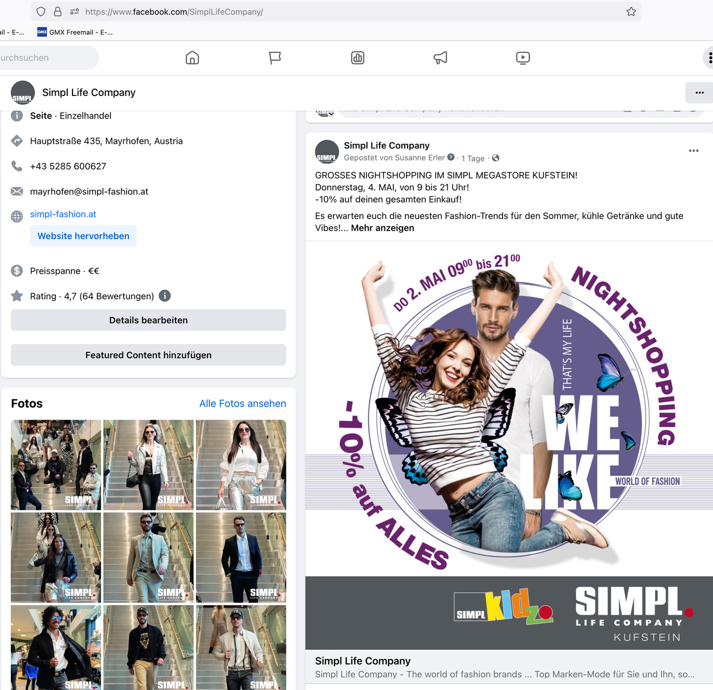This screenshot has width=713, height=690.
Task: Open photo of woman in white jacket
Action: click(148, 465)
